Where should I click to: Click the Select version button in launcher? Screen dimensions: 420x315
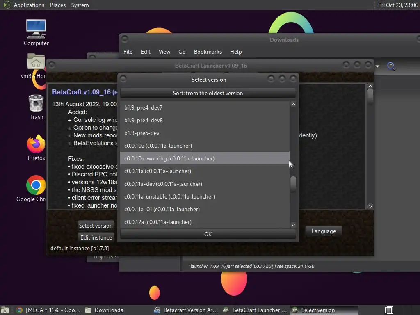click(96, 226)
